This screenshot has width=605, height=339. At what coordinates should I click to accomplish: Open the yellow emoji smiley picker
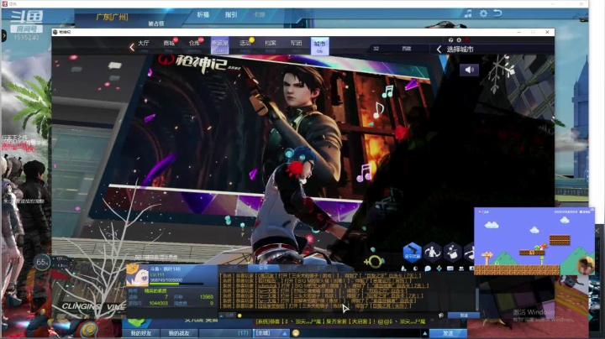pyautogui.click(x=296, y=333)
